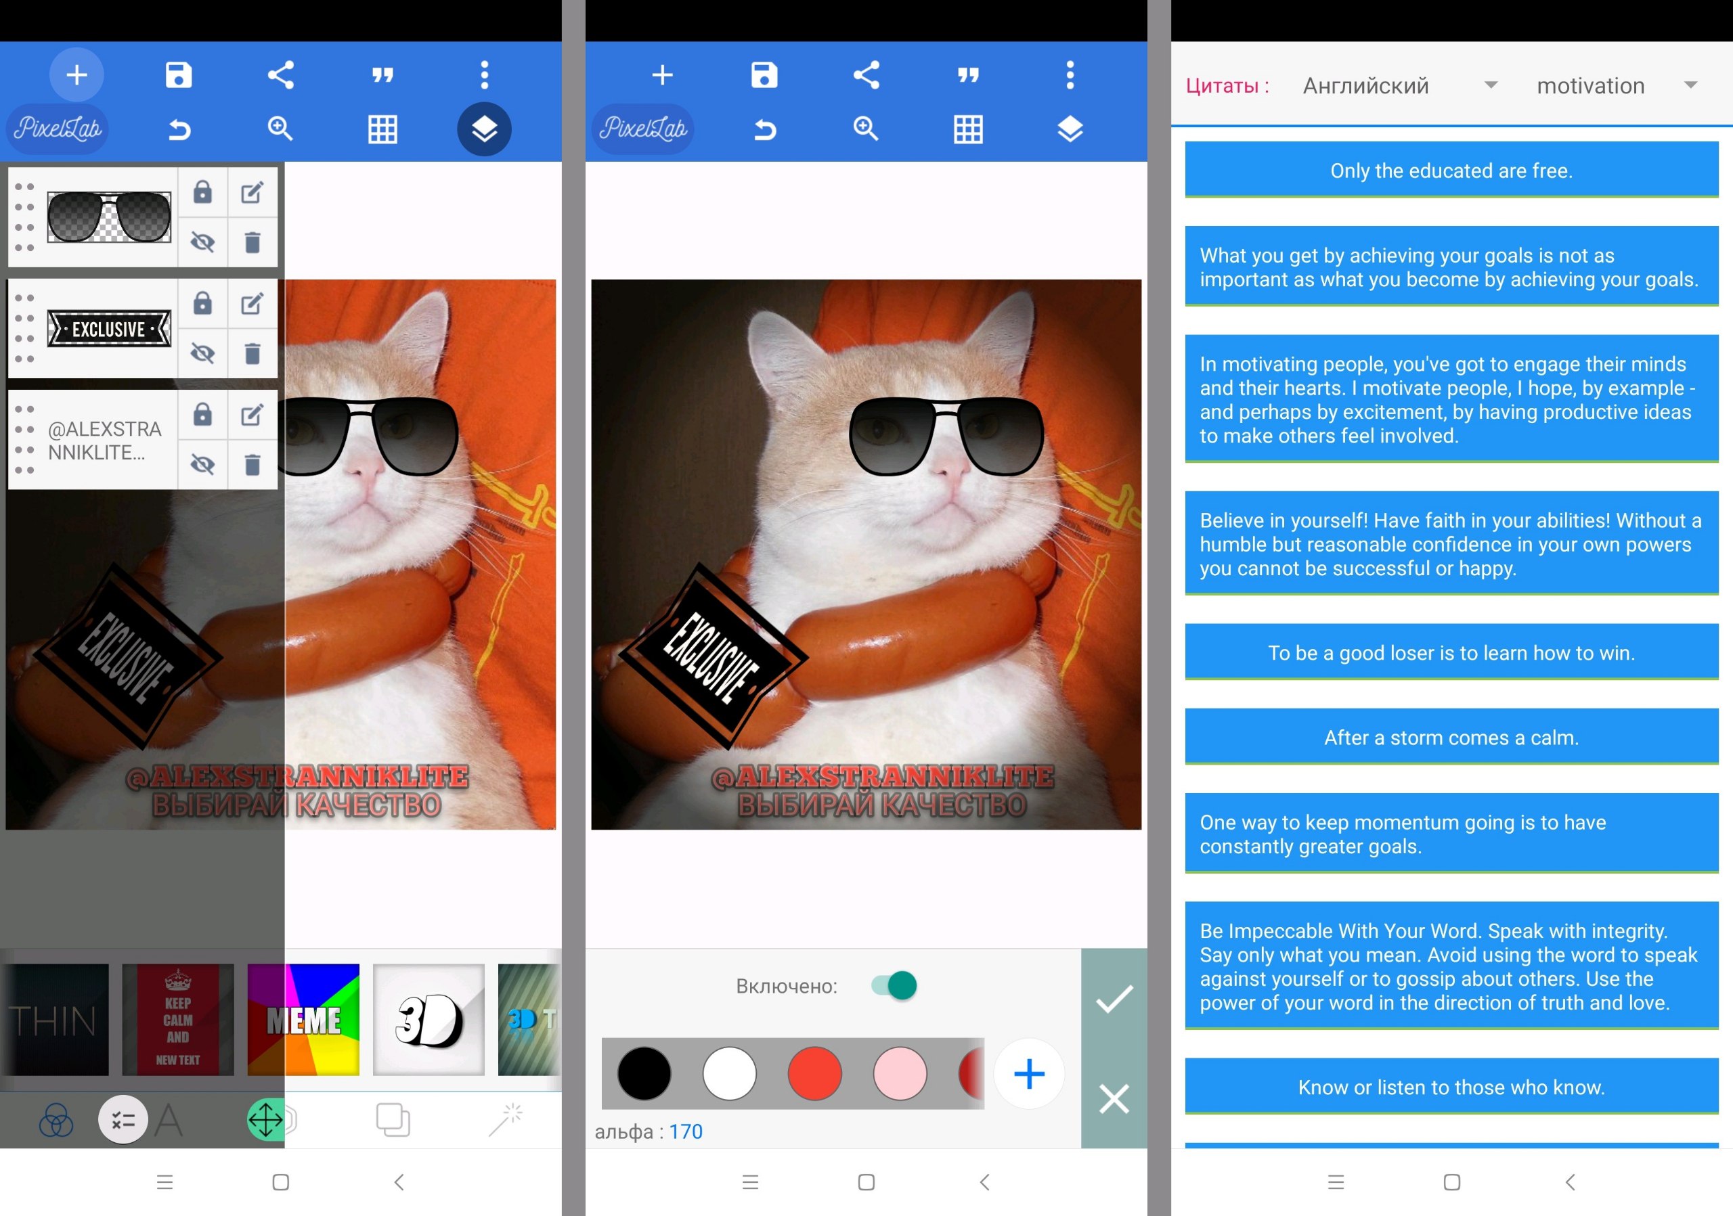Open layers panel in middle screen
Image resolution: width=1733 pixels, height=1216 pixels.
click(1070, 129)
